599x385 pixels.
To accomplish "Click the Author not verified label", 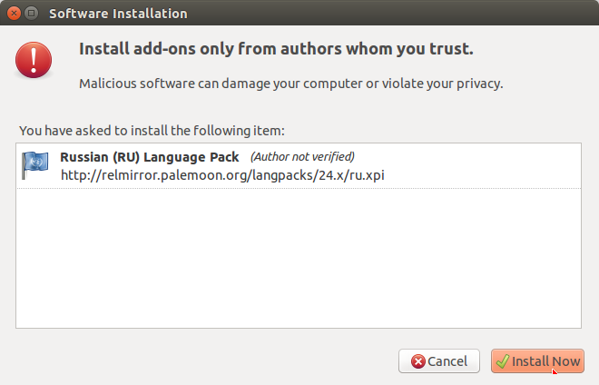I will click(x=302, y=157).
